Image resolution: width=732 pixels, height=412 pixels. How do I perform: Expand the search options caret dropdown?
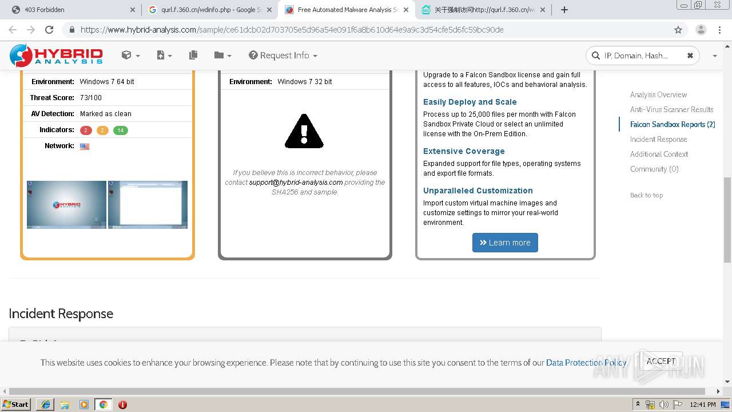click(x=715, y=56)
